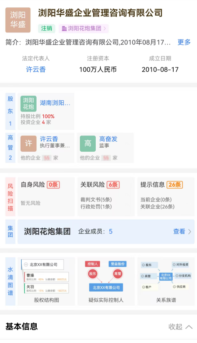Open the 浏阳花炮 shareholder logo
The width and height of the screenshot is (197, 343).
[x=28, y=104]
